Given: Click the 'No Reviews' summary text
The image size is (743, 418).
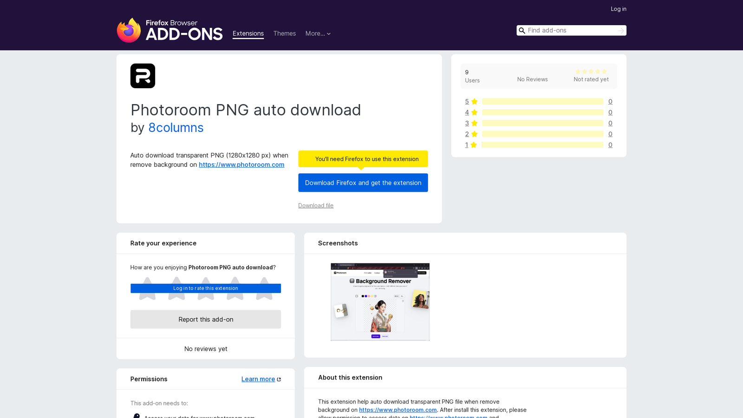Looking at the screenshot, I should tap(533, 79).
